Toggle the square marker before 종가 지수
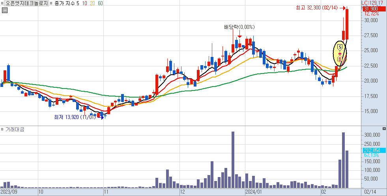The width and height of the screenshot is (387, 196). pyautogui.click(x=51, y=3)
